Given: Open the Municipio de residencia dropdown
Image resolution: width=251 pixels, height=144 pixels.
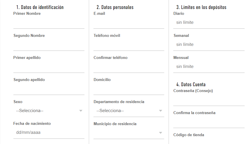Looking at the screenshot, I should [129, 133].
